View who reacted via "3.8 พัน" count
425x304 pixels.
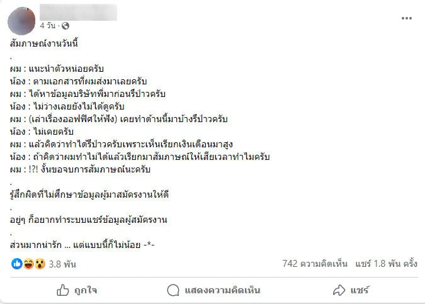pos(62,264)
